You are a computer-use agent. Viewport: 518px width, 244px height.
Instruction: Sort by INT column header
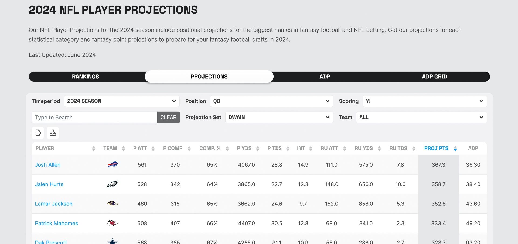tap(301, 148)
